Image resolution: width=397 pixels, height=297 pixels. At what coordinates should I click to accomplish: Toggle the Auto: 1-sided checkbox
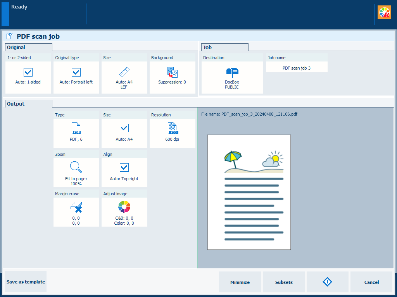[x=28, y=73]
